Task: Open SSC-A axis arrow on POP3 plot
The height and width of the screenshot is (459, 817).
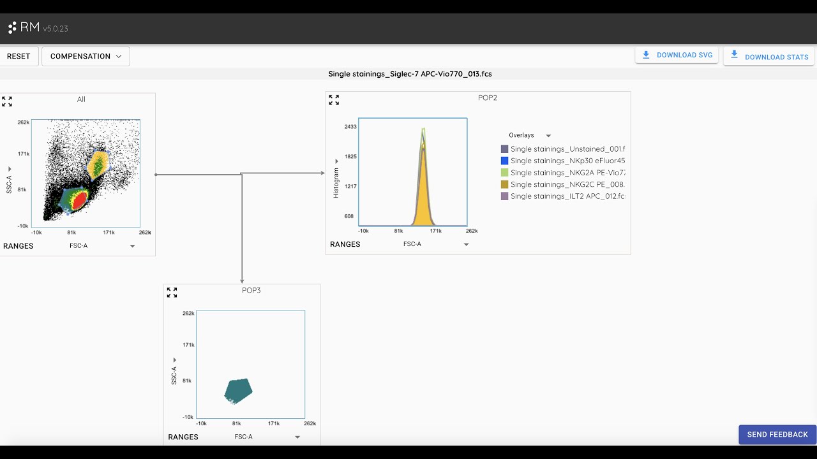Action: (x=174, y=360)
